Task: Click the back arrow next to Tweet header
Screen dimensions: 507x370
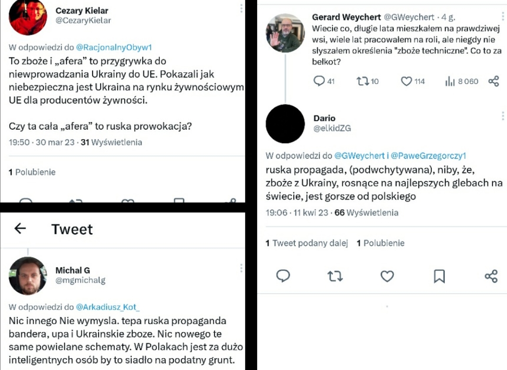Action: tap(20, 228)
